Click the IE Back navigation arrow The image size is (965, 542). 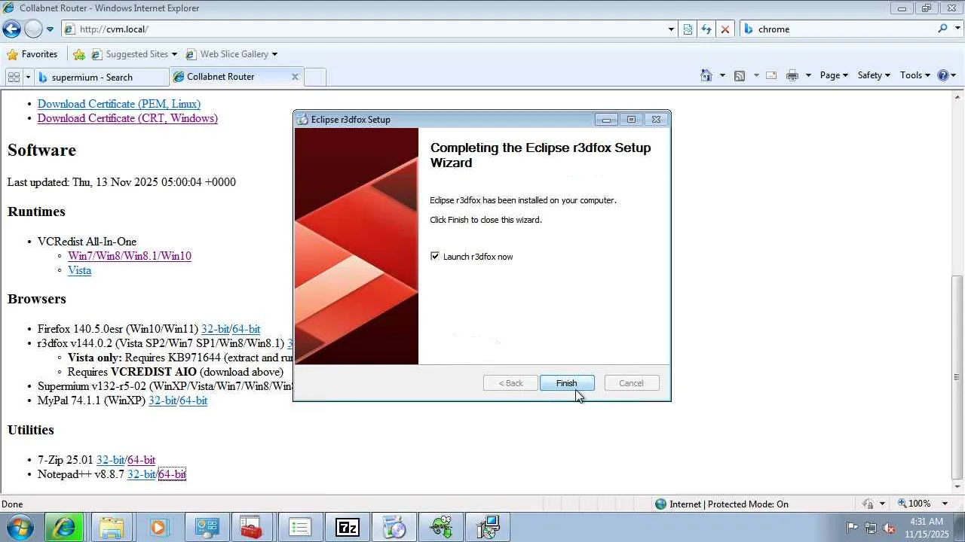click(x=11, y=29)
